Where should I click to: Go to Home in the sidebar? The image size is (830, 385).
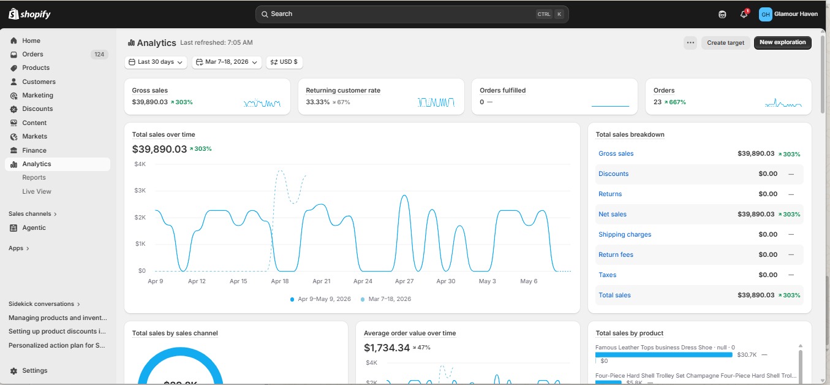point(58,40)
